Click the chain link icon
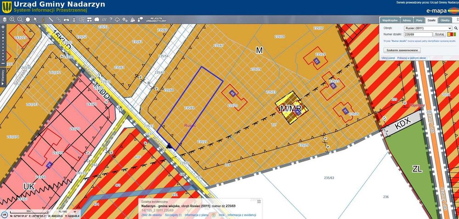This screenshot has width=459, height=219. point(59,20)
